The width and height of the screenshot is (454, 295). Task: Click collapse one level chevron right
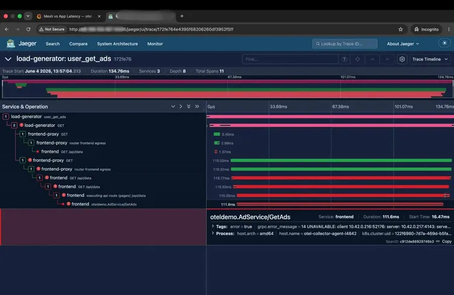pos(181,106)
